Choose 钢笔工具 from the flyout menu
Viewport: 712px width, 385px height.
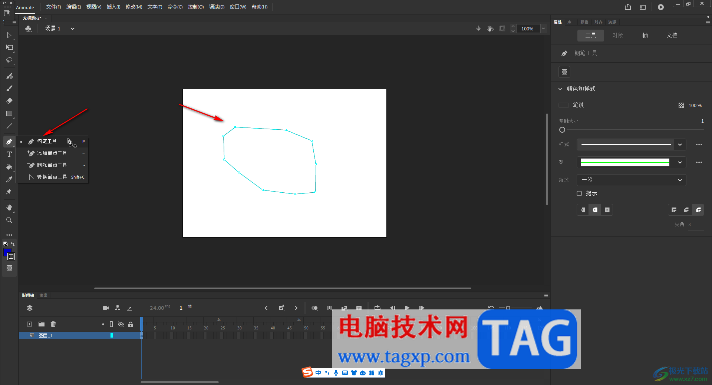[x=52, y=141]
